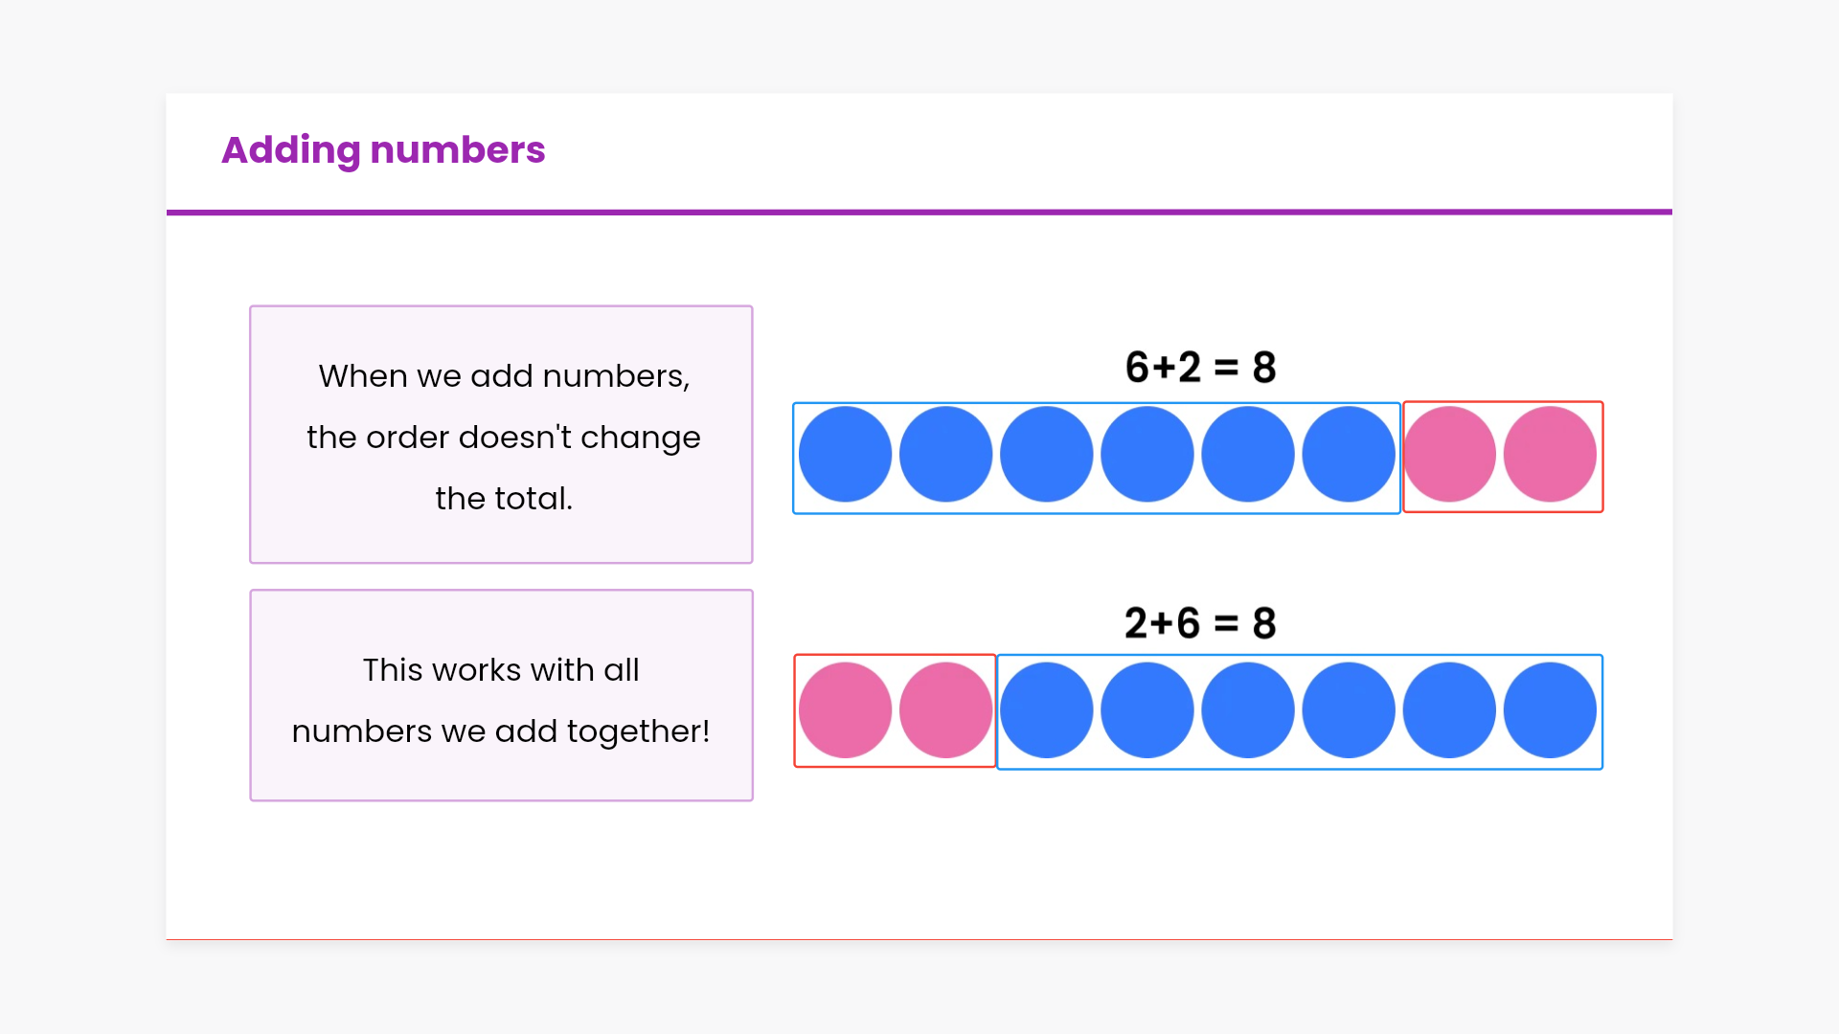
Task: Click the "Adding numbers" slide title
Action: tap(383, 150)
